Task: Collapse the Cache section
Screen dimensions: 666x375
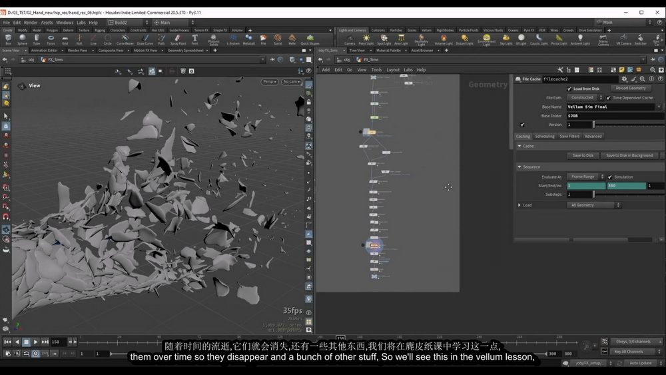Action: pos(519,146)
